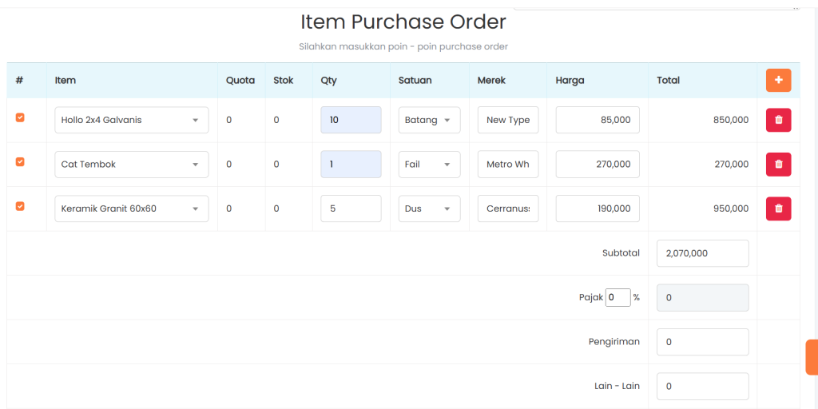Delete the Hollo 2x4 Galvanis row
Viewport: 818px width, 409px height.
[778, 120]
